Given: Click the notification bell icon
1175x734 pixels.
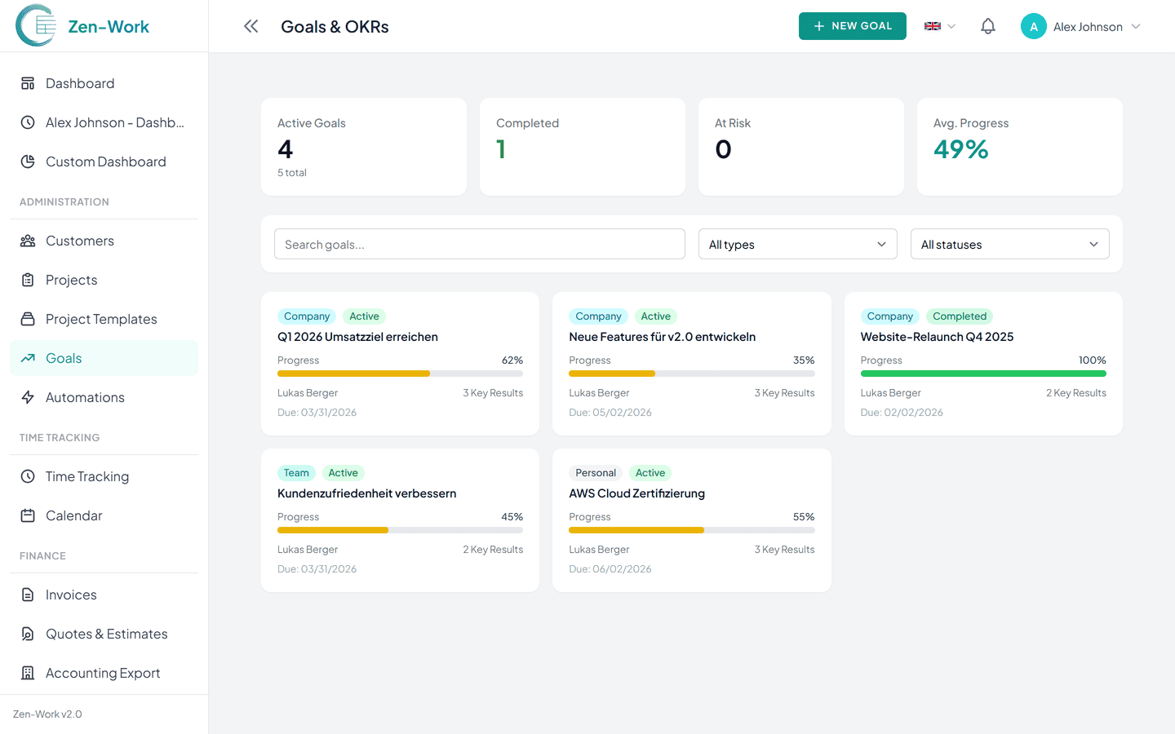Looking at the screenshot, I should tap(987, 25).
